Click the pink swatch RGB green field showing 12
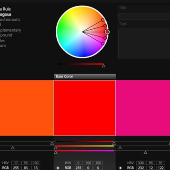 tap(151, 168)
